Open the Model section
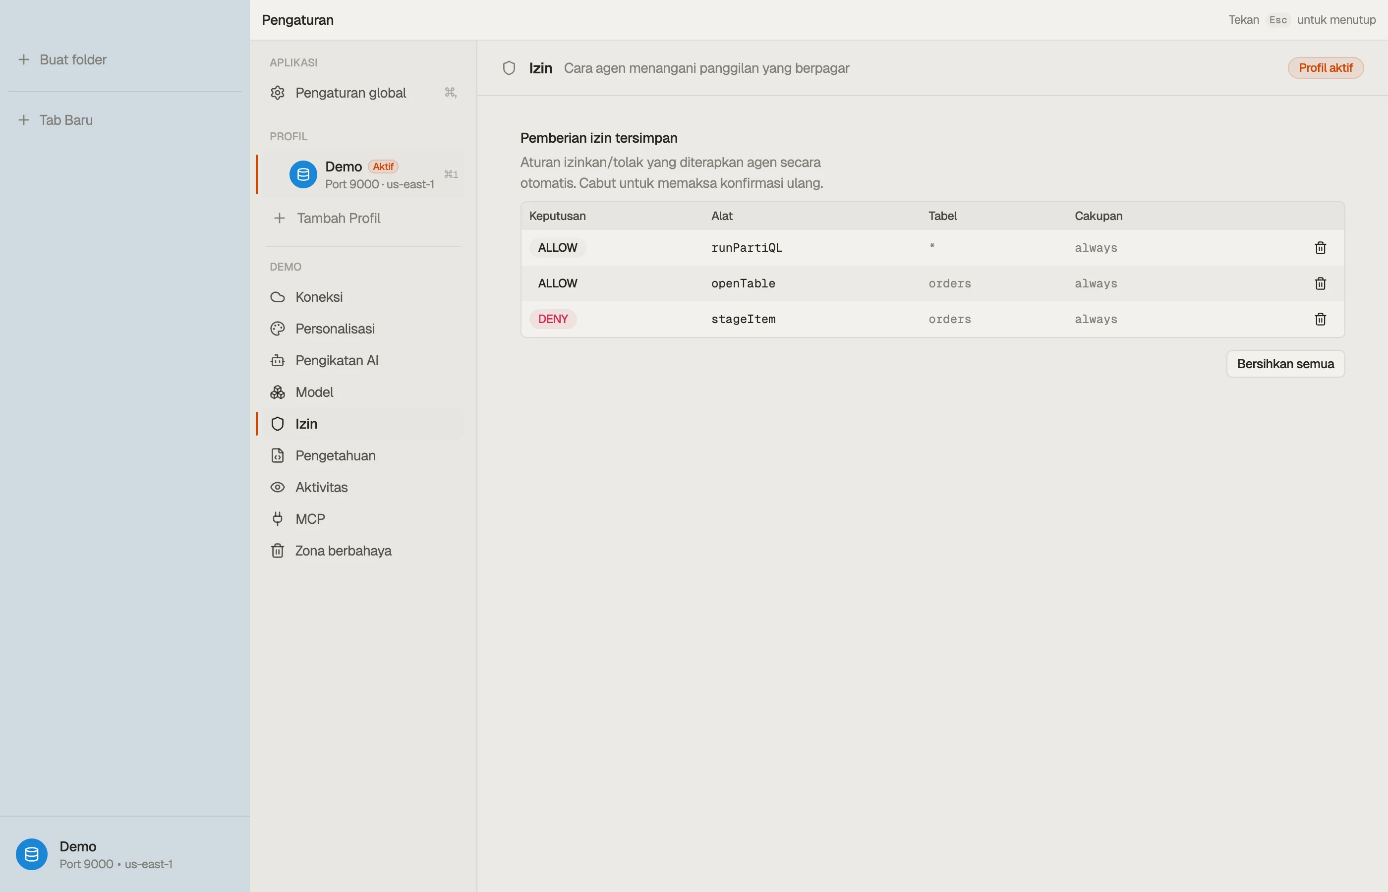This screenshot has width=1388, height=892. (x=363, y=392)
